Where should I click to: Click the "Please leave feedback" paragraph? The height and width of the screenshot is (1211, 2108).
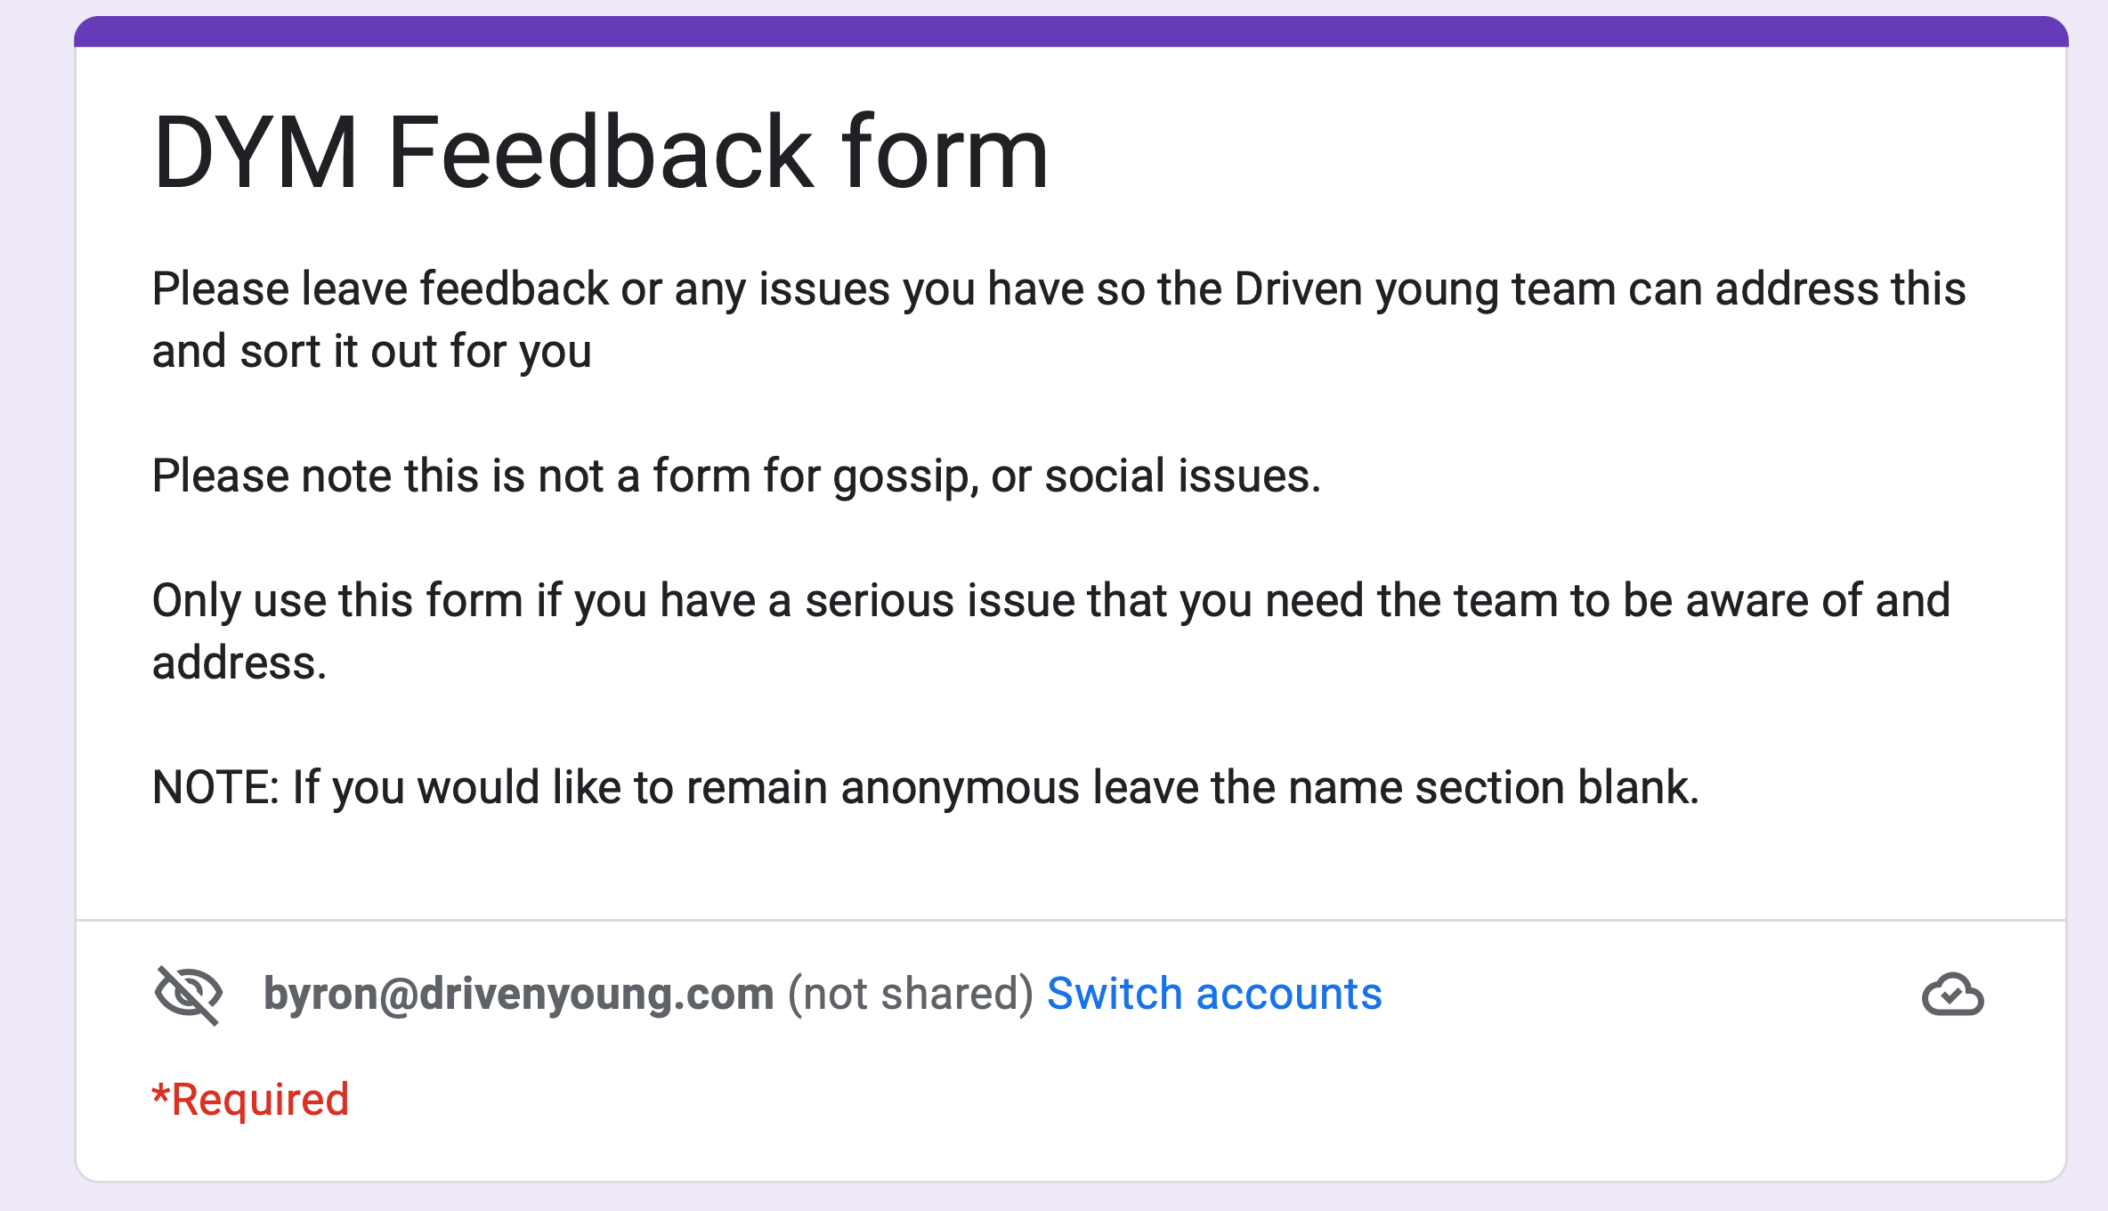[1058, 320]
